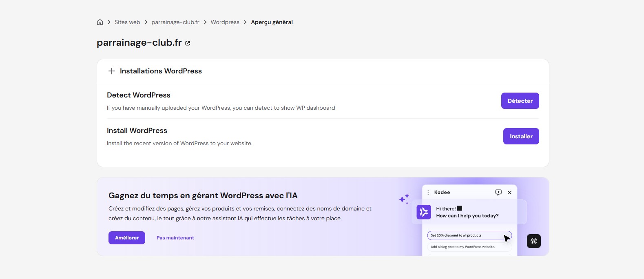Click the parrainage-club.fr page title

(139, 43)
